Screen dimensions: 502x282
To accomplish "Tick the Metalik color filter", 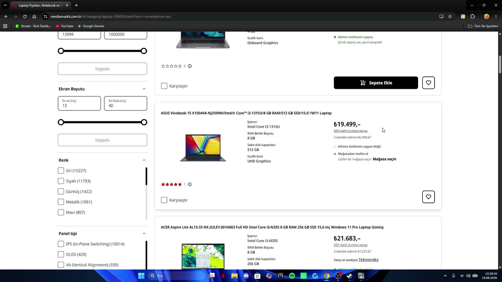I will coord(61,202).
